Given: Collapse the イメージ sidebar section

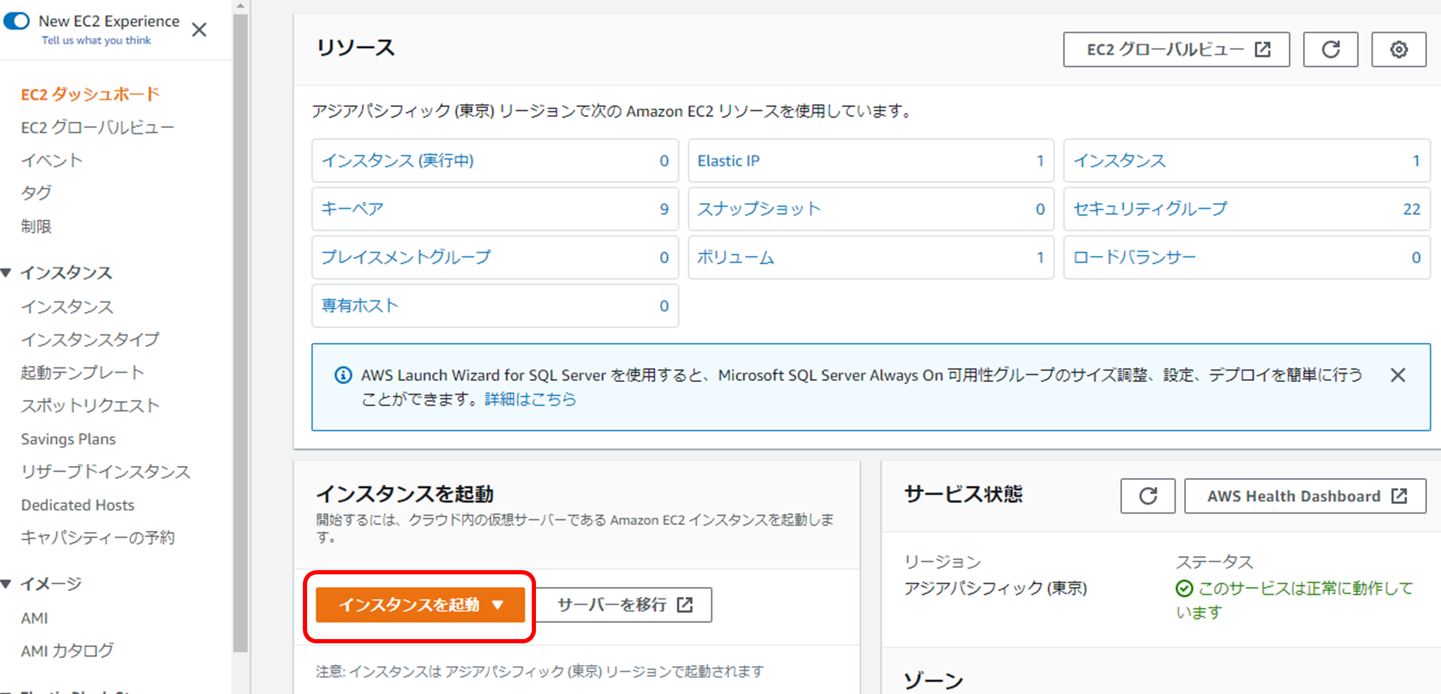Looking at the screenshot, I should coord(7,583).
